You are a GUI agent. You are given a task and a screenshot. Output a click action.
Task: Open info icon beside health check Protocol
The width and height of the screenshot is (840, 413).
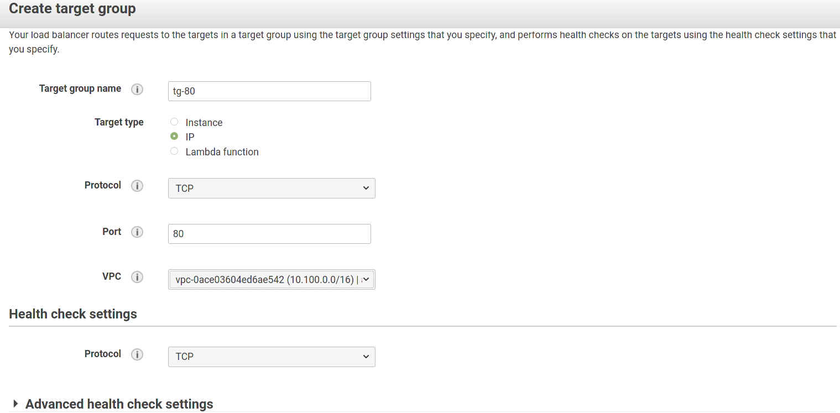pos(137,355)
